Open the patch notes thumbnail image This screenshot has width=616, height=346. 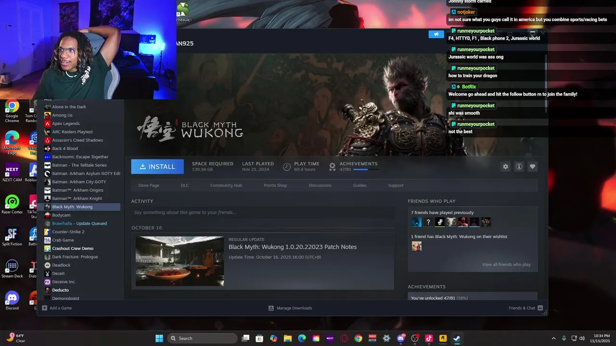(180, 261)
